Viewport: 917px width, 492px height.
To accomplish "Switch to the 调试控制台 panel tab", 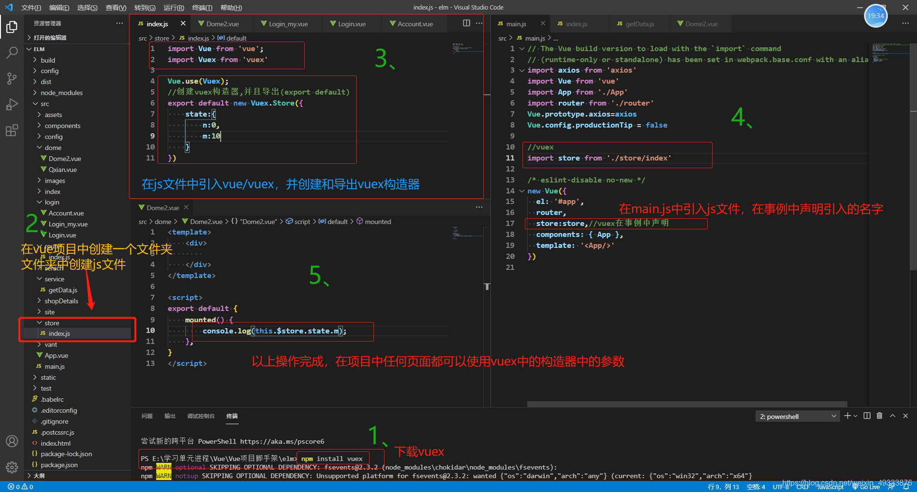I will [x=201, y=416].
